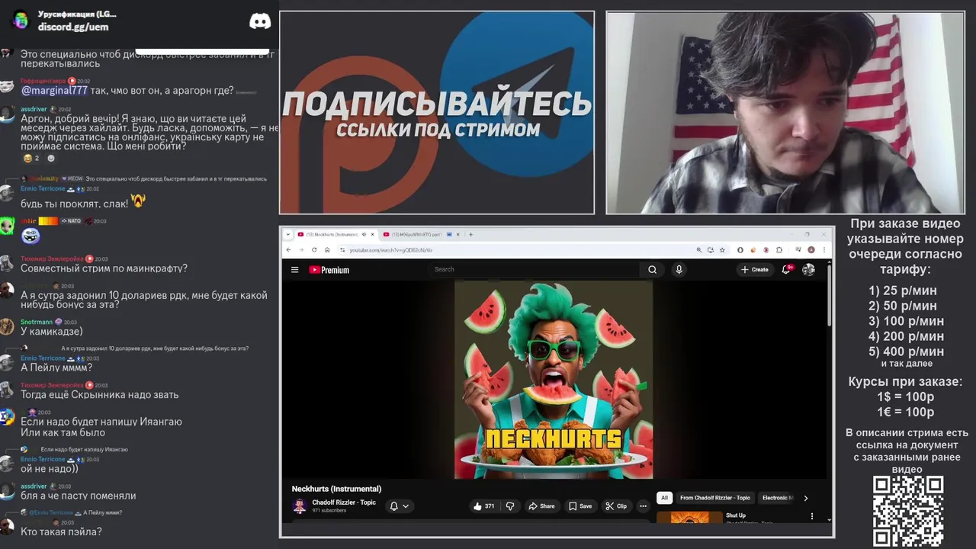Click username assdriver above the Ukrainian message

[34, 109]
